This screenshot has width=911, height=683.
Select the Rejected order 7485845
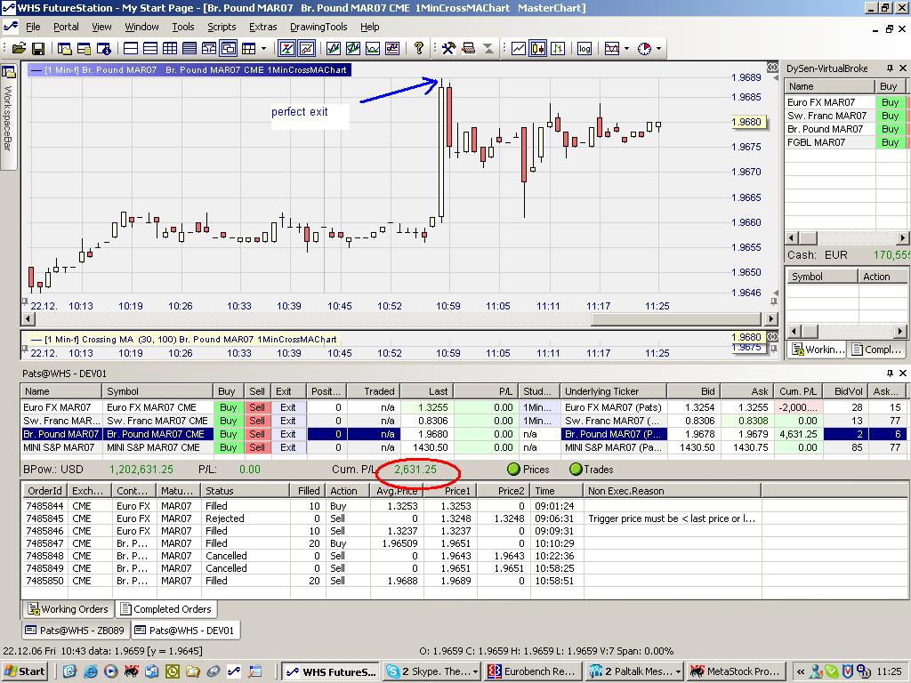[x=391, y=518]
